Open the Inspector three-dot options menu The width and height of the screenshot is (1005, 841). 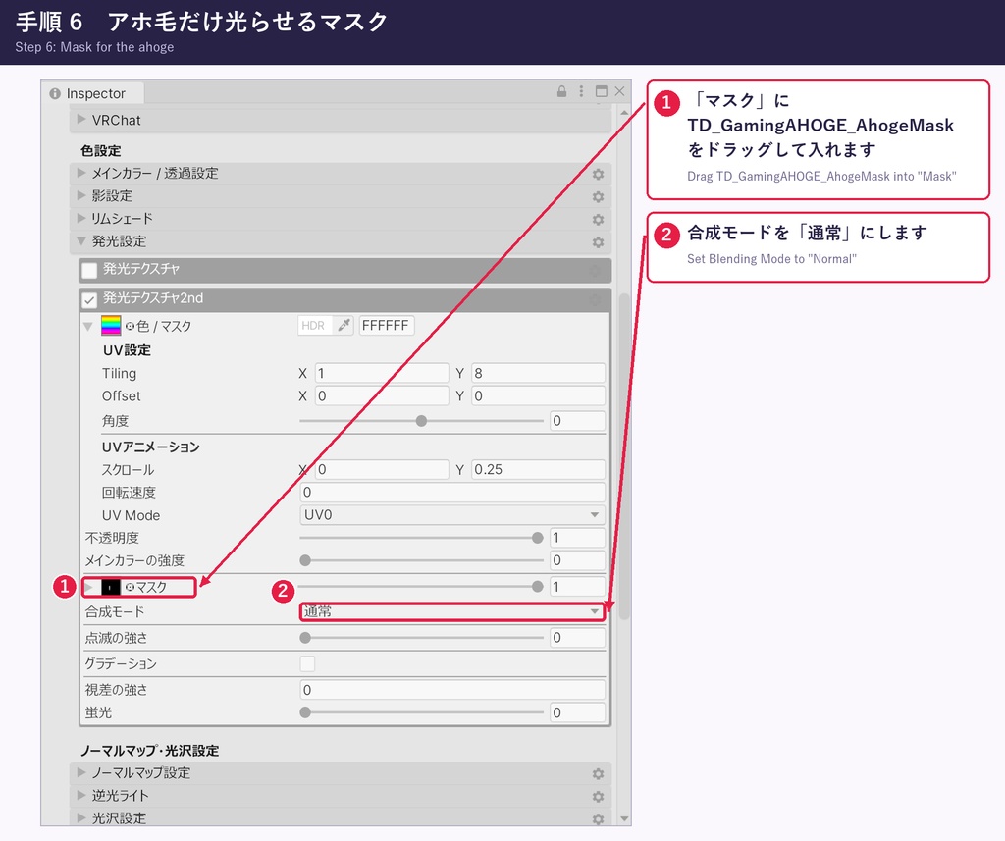[x=581, y=91]
